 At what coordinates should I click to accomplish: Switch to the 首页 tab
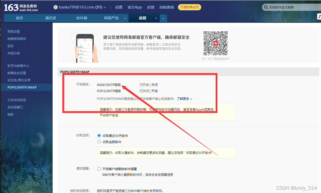click(19, 18)
